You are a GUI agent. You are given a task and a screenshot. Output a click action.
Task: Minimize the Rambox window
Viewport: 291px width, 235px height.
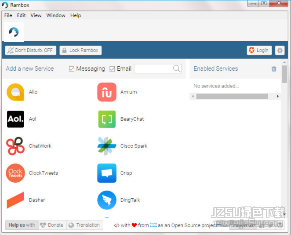[x=253, y=4]
